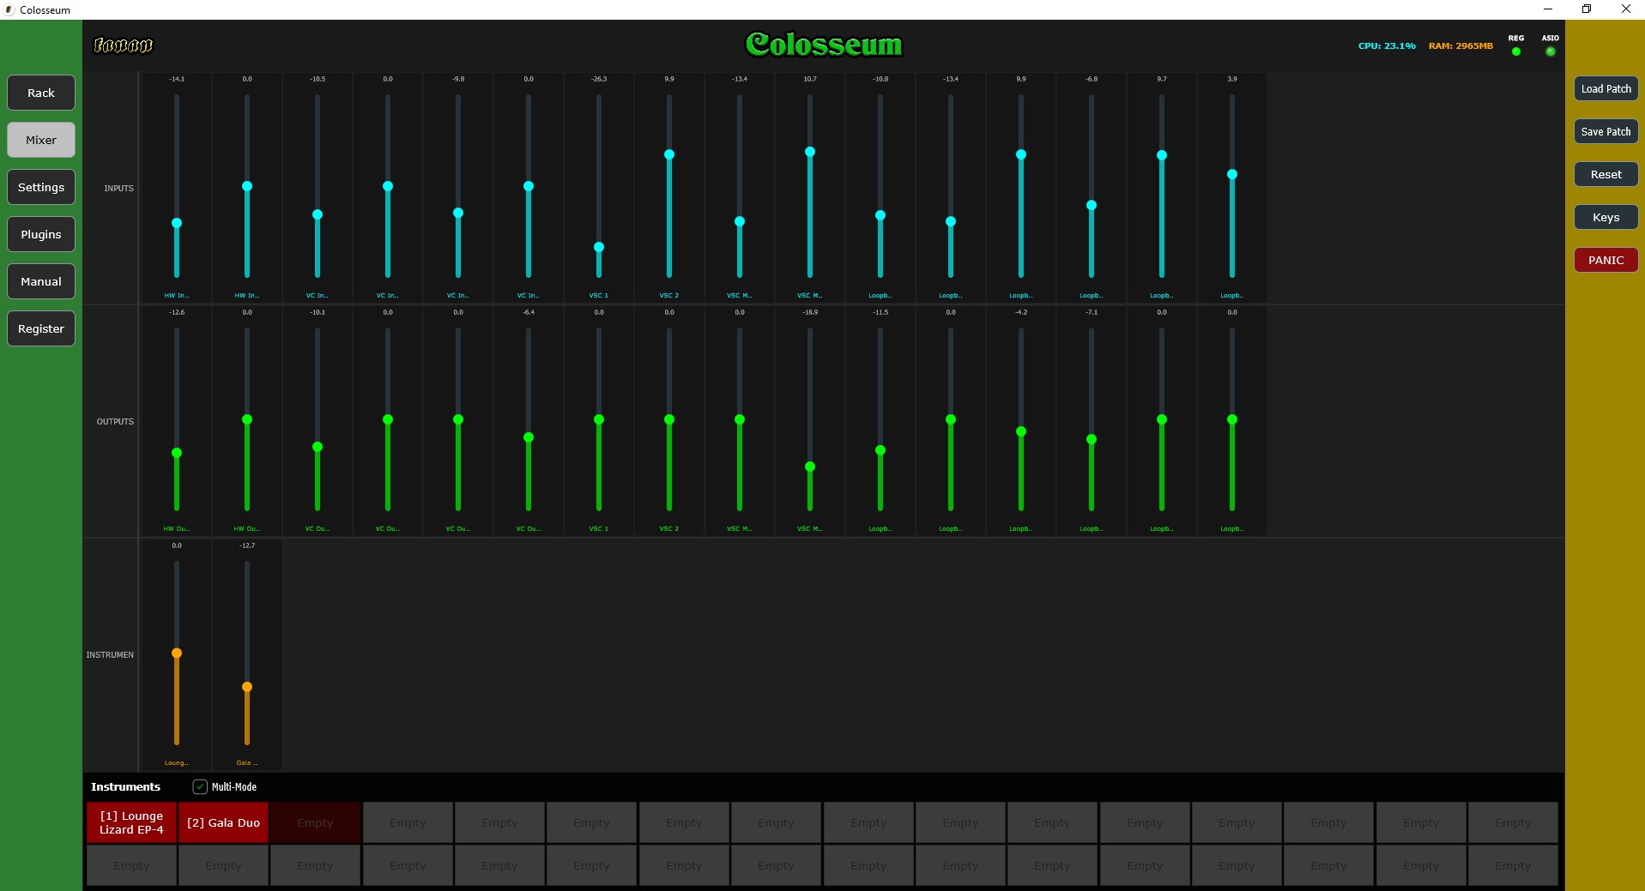The height and width of the screenshot is (891, 1645).
Task: Click the RAM: 2965MB readout
Action: coord(1461,46)
